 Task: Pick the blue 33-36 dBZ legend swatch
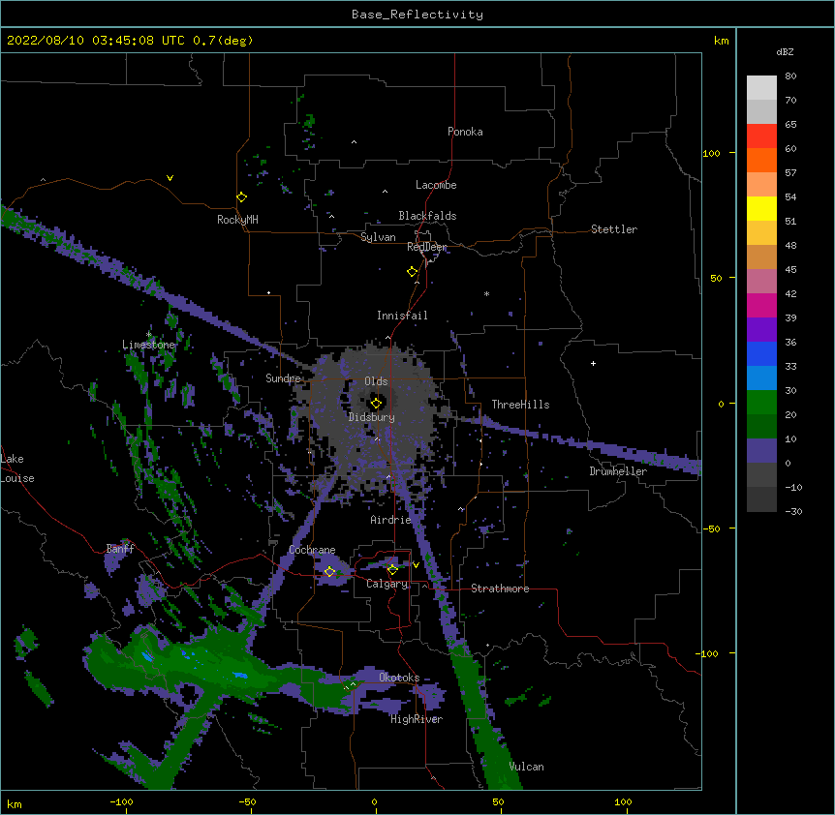(x=761, y=354)
